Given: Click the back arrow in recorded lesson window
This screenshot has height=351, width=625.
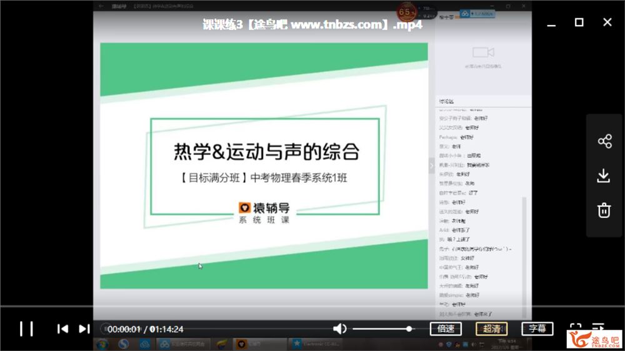Looking at the screenshot, I should coord(101,6).
